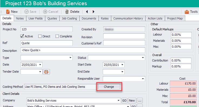Click the Delete trash can icon

pos(67,12)
